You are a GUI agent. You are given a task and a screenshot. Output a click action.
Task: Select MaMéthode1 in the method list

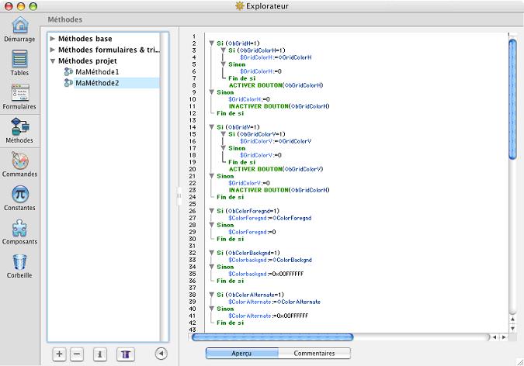pos(97,71)
